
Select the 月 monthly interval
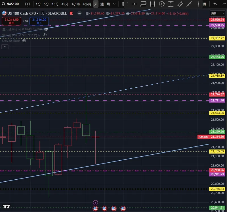[108, 4]
